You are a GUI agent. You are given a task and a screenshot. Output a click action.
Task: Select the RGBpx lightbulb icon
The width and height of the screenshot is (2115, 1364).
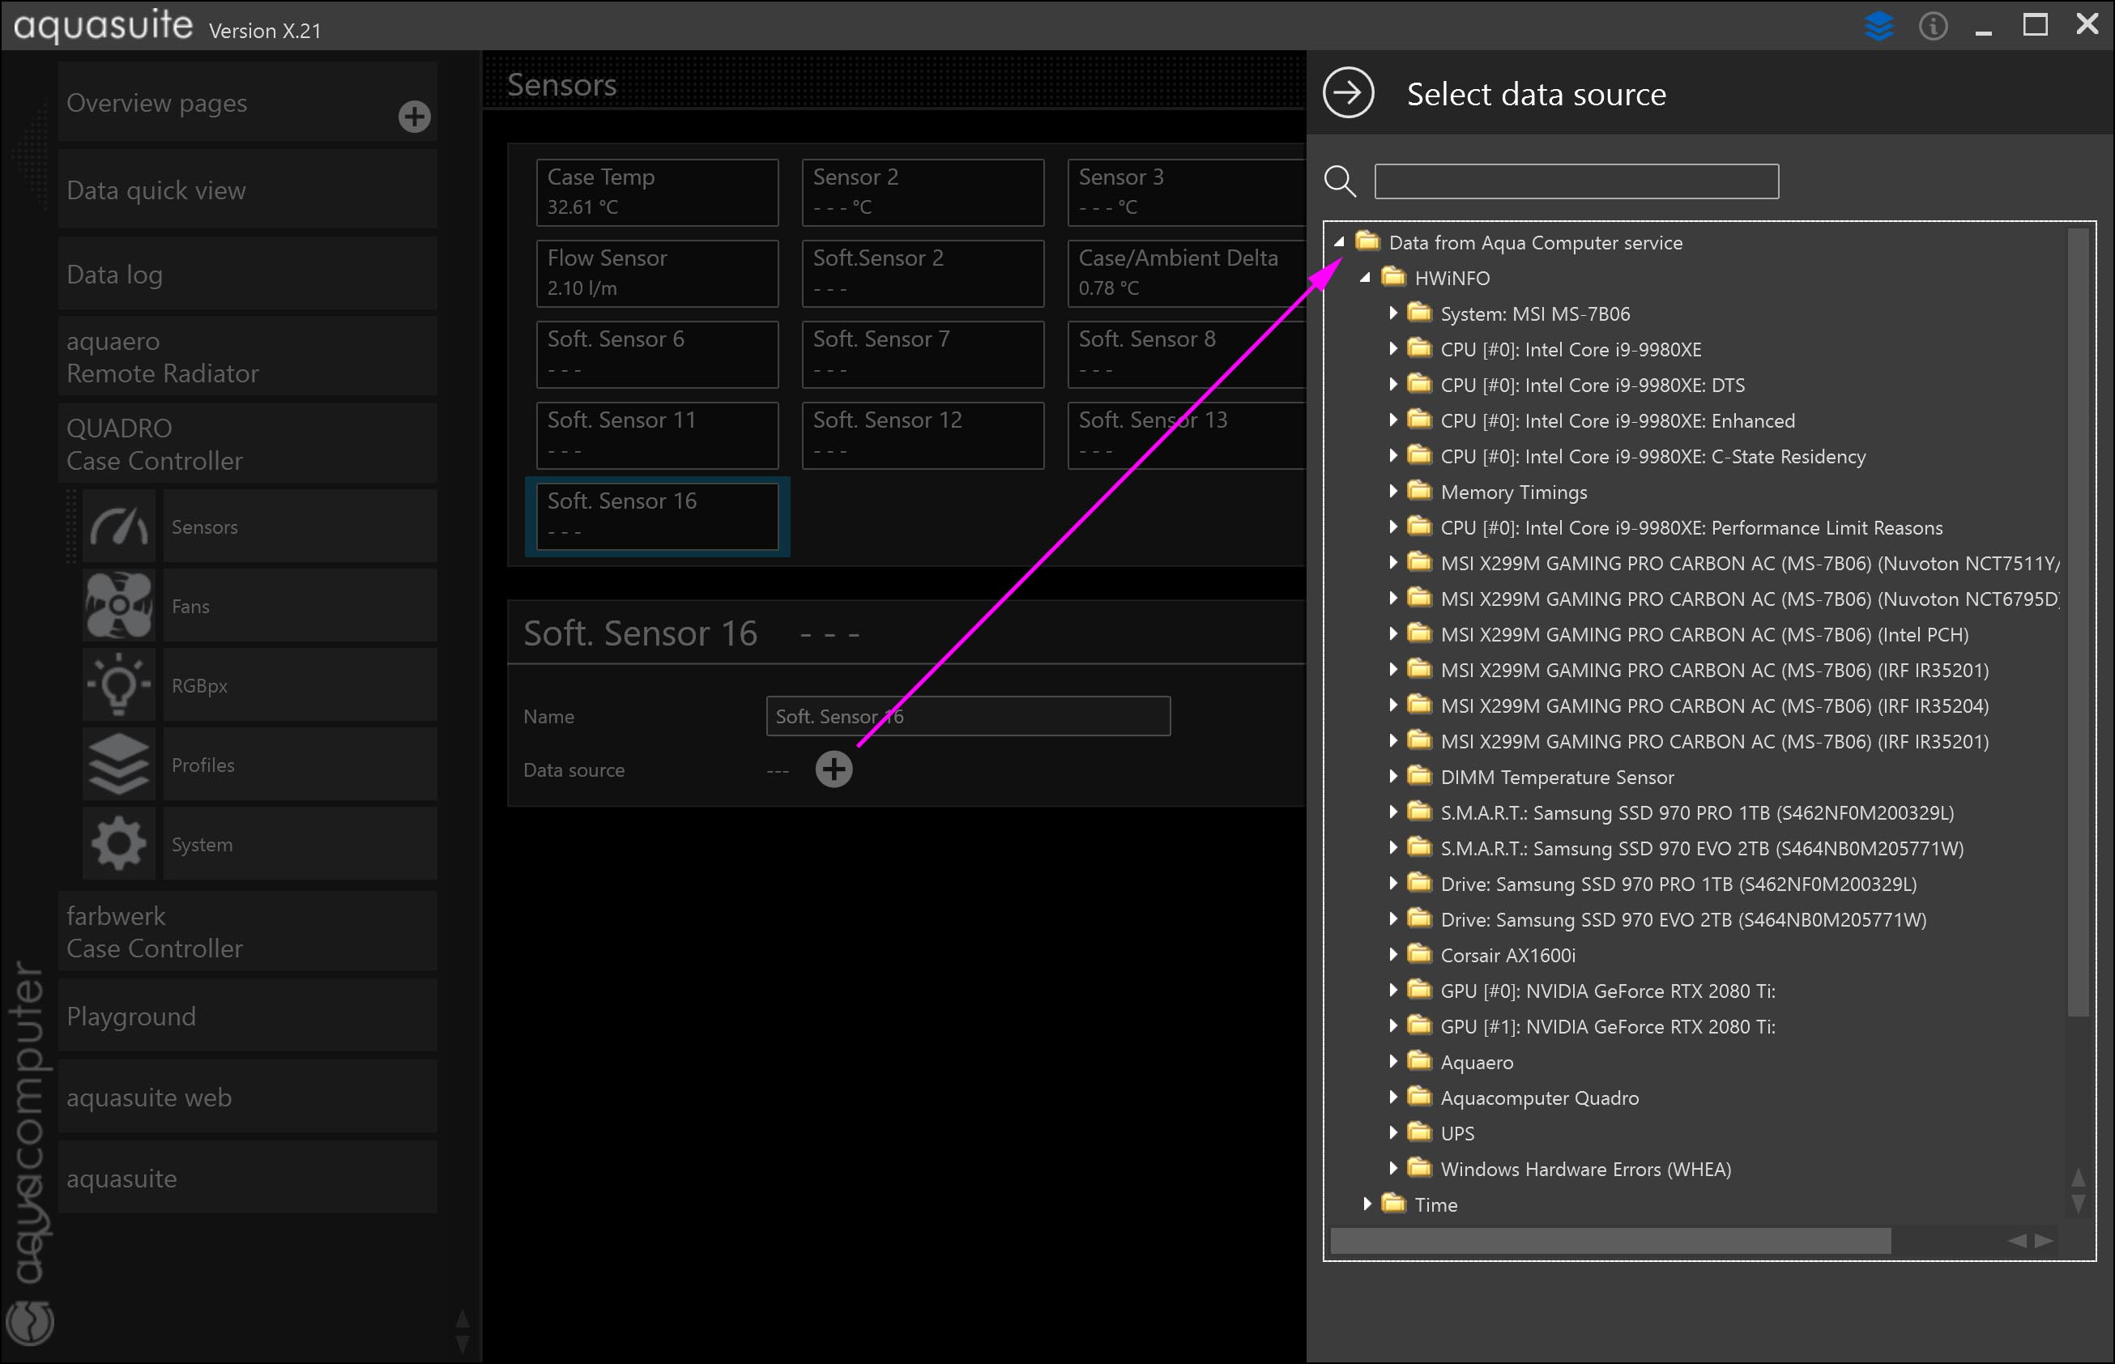[x=119, y=684]
